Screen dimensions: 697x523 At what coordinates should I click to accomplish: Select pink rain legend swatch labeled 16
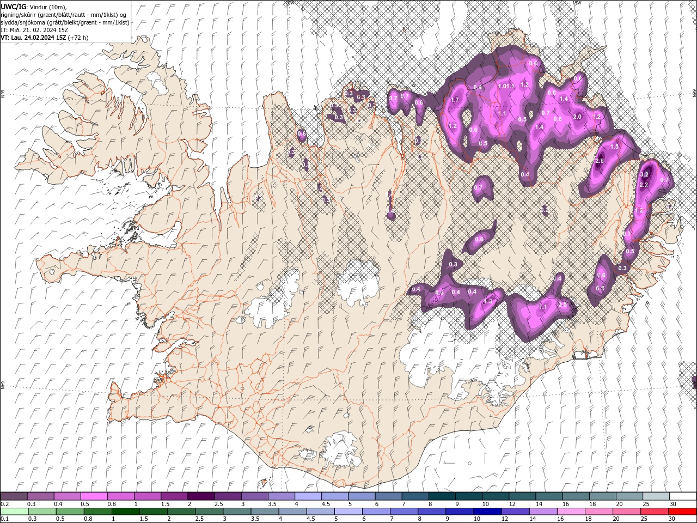click(x=571, y=512)
